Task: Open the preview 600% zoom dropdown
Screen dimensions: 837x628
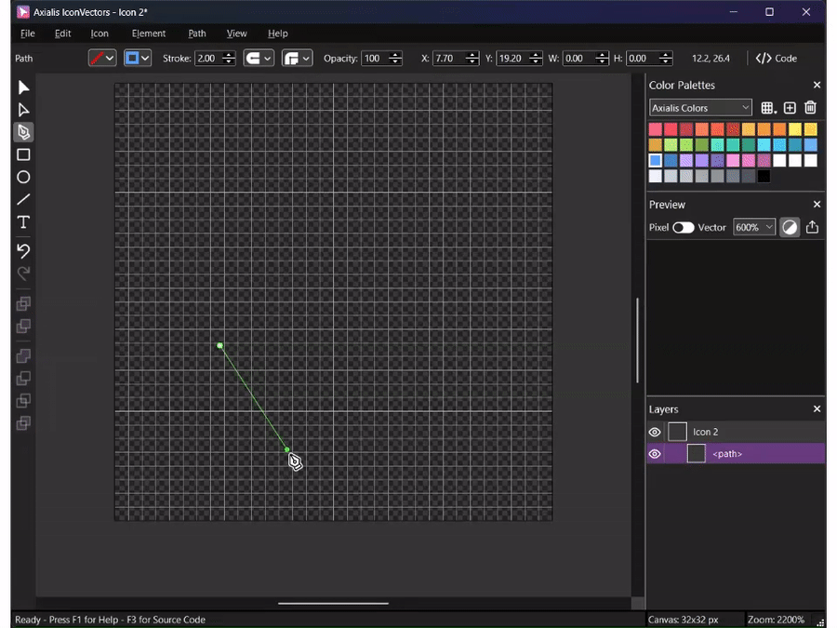Action: [753, 227]
